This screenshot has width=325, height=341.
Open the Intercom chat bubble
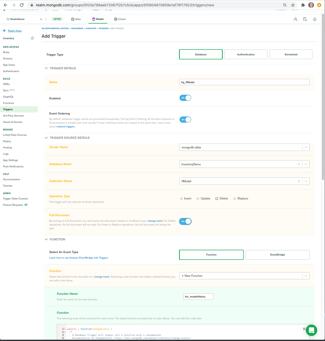coord(311,330)
